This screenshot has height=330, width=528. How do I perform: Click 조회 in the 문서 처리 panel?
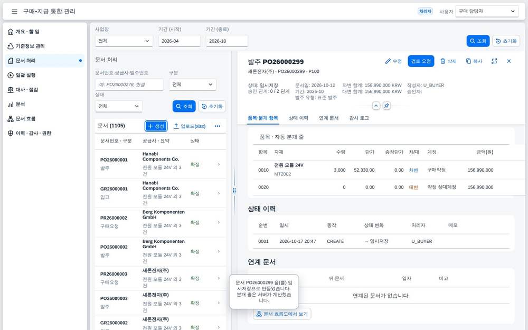point(184,106)
